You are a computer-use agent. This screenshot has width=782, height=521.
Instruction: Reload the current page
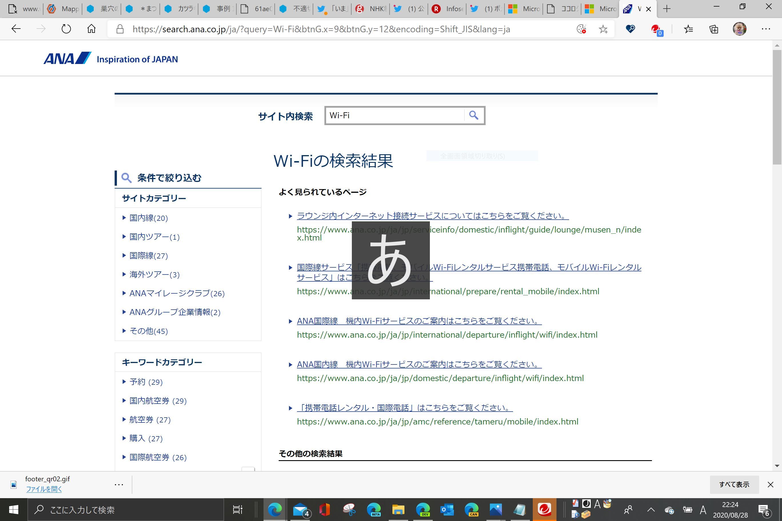(66, 29)
